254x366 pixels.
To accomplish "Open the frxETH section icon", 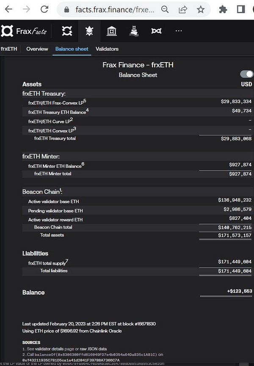I will pos(89,31).
